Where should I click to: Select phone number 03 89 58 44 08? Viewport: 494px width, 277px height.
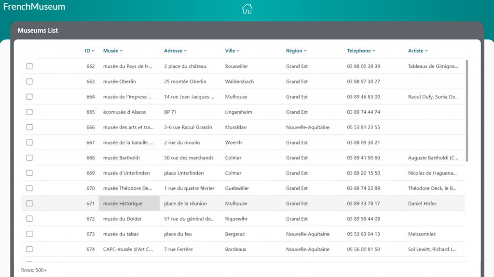point(363,219)
